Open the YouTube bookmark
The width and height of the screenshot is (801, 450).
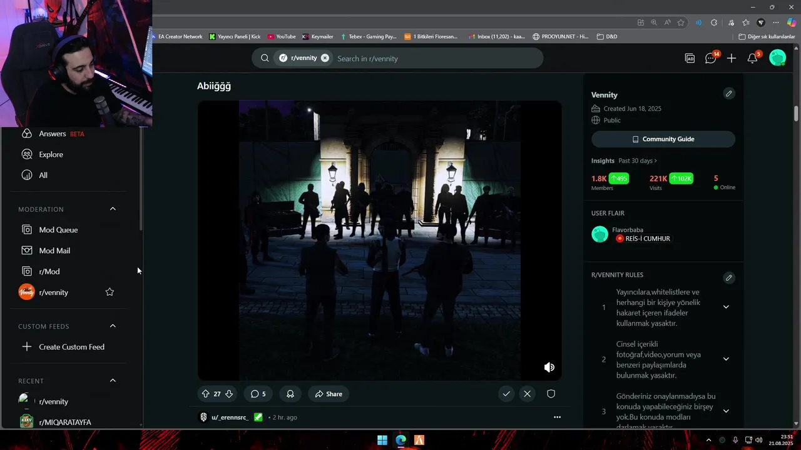click(281, 37)
